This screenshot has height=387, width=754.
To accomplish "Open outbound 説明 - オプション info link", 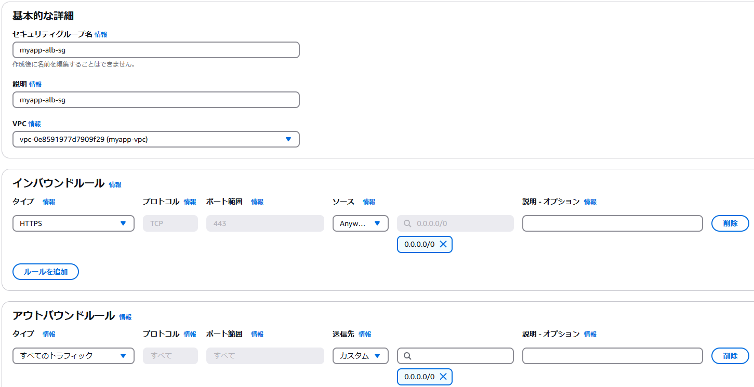I will pos(590,335).
